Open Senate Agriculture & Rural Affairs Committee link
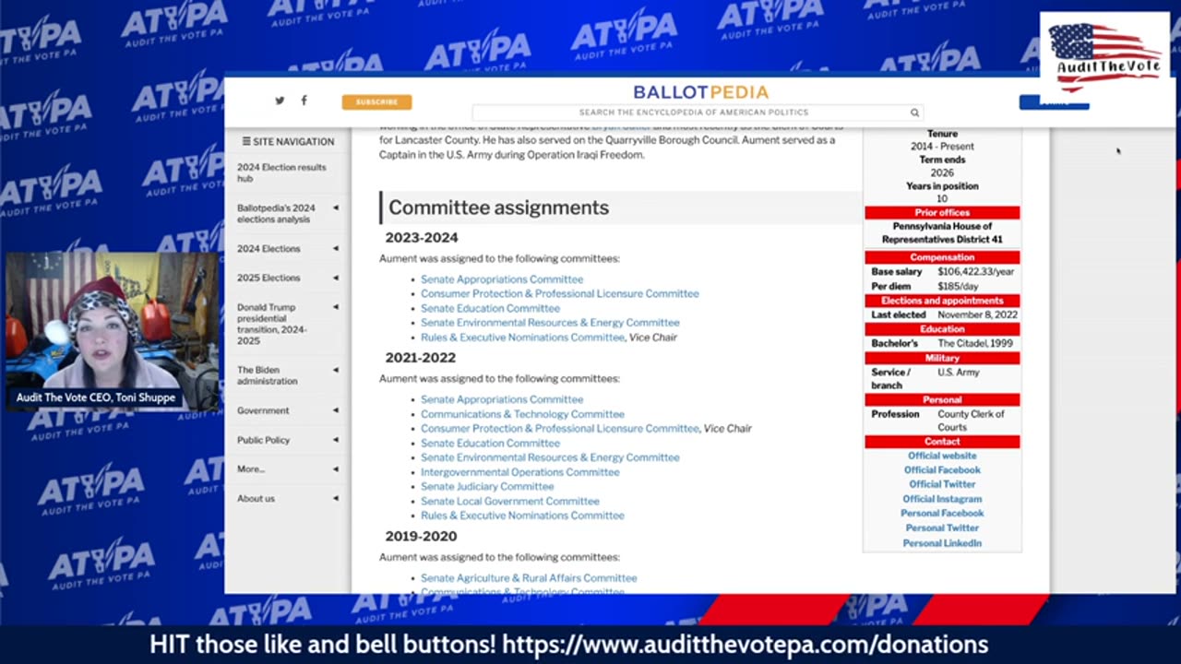Viewport: 1181px width, 664px height. (x=529, y=578)
